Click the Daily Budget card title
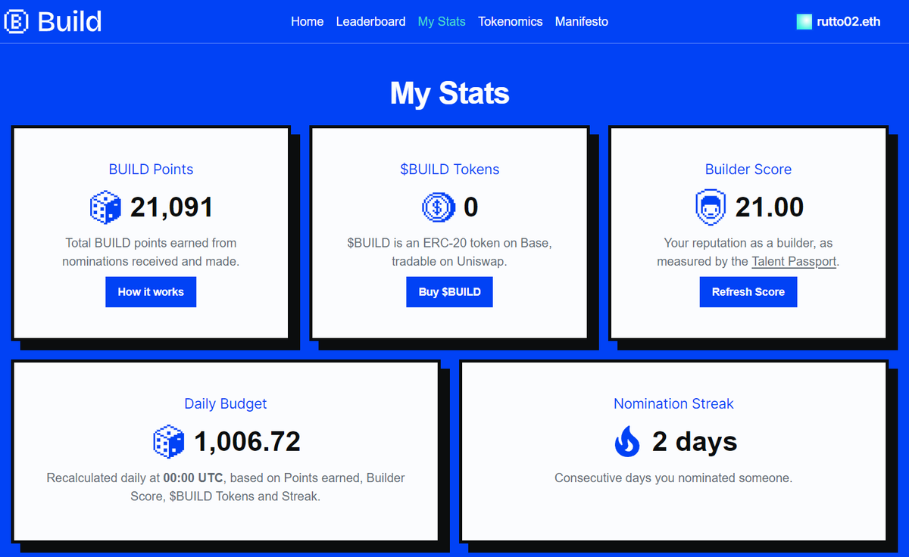The image size is (909, 557). [x=226, y=403]
